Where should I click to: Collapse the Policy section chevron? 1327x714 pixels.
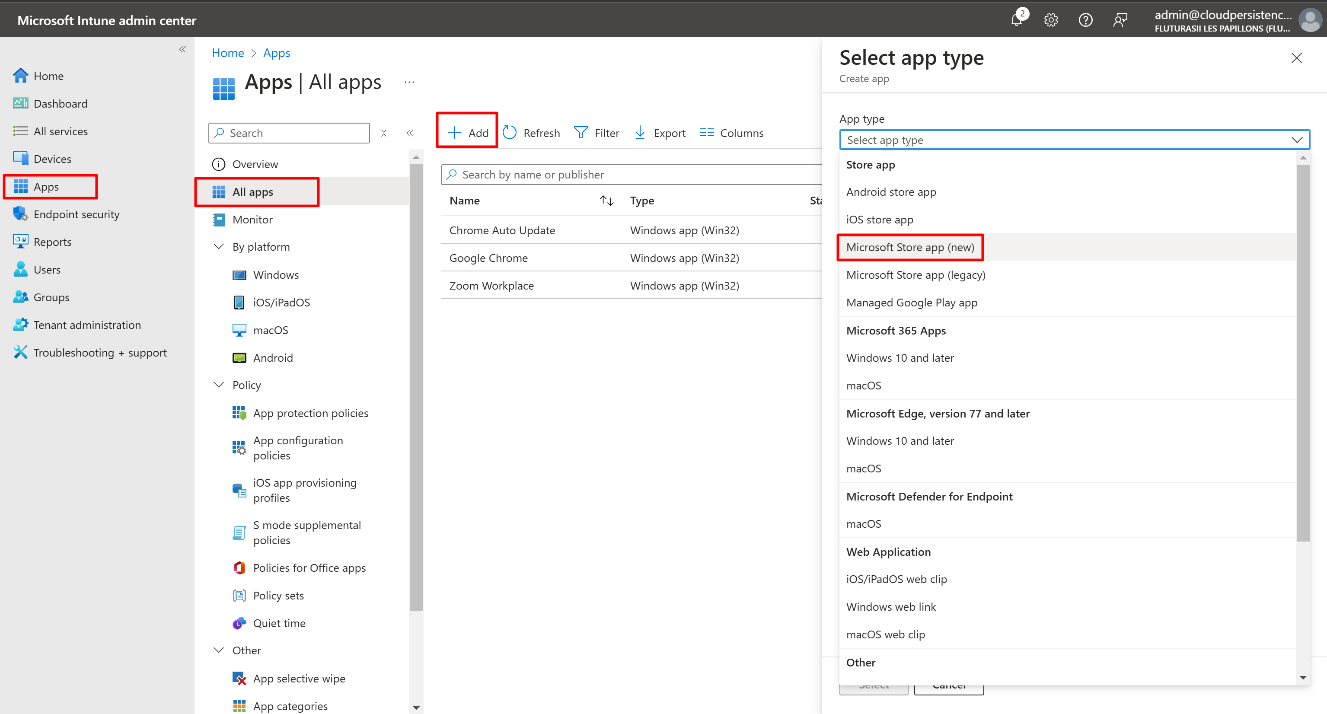pos(218,385)
